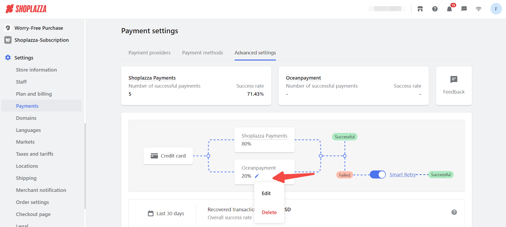Click the pencil edit icon beside 20%
The height and width of the screenshot is (227, 506).
[257, 176]
